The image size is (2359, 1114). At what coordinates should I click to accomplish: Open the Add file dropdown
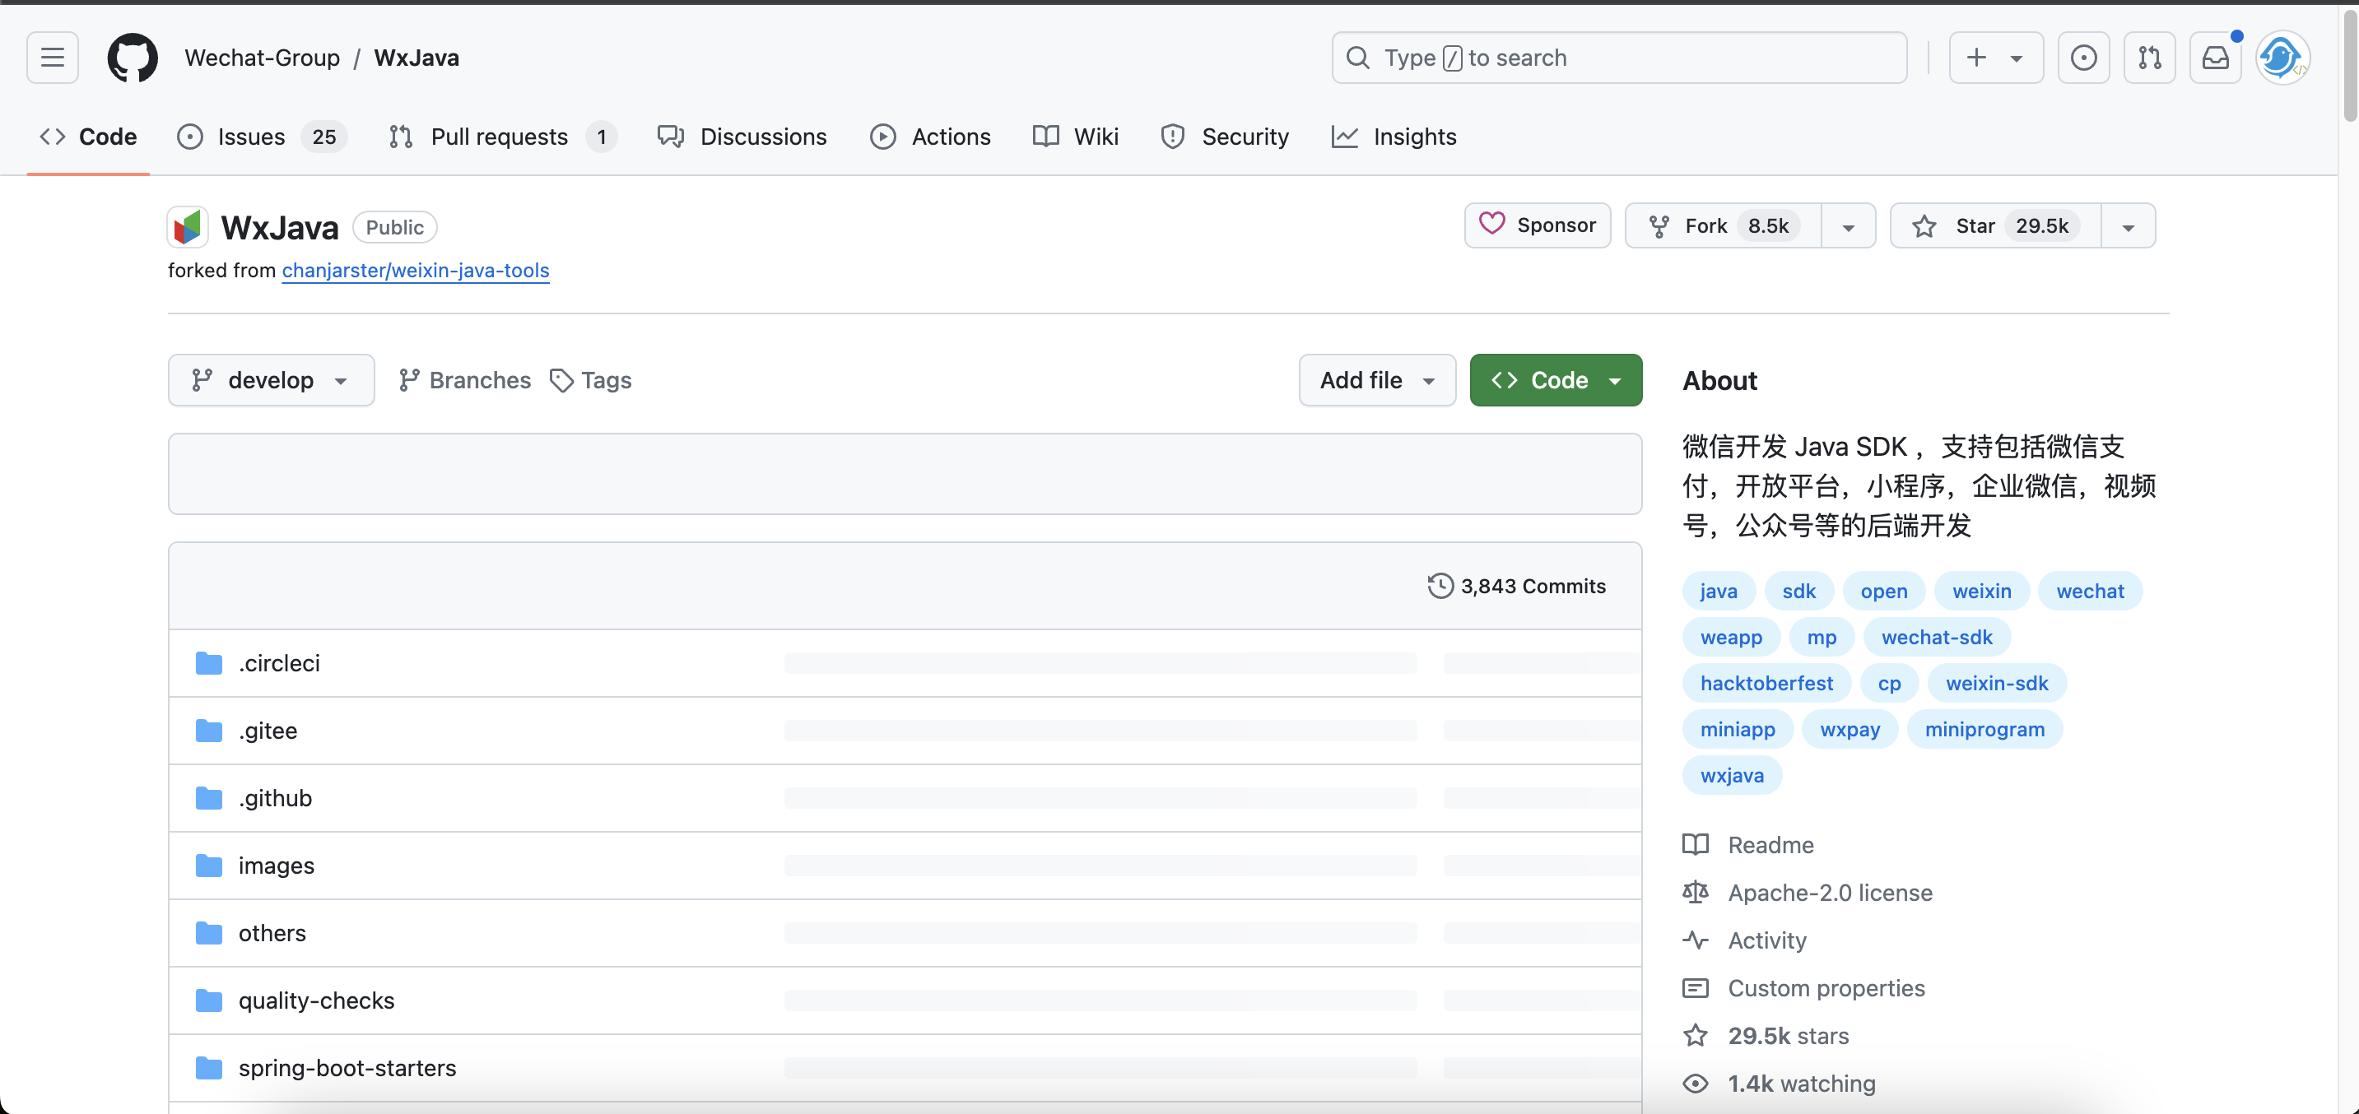pos(1376,380)
